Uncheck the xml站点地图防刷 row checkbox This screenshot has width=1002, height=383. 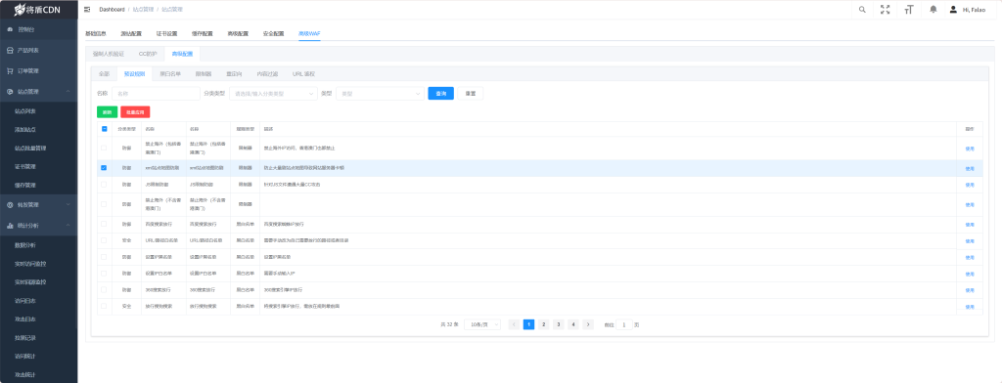pos(104,168)
